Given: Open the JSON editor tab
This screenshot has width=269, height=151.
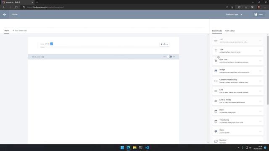Looking at the screenshot, I should pyautogui.click(x=230, y=31).
